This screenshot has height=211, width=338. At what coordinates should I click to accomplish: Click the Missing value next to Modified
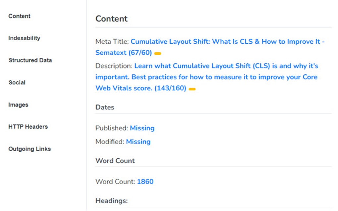[x=138, y=142]
